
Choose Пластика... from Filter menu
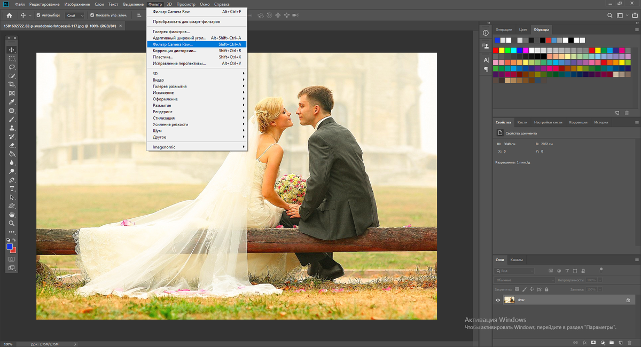click(x=197, y=57)
